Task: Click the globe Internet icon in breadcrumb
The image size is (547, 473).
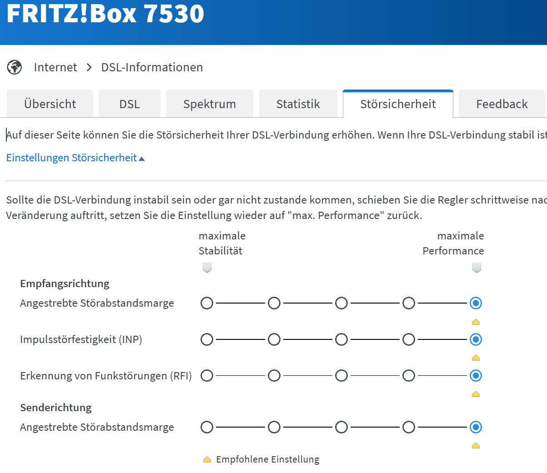Action: point(15,67)
